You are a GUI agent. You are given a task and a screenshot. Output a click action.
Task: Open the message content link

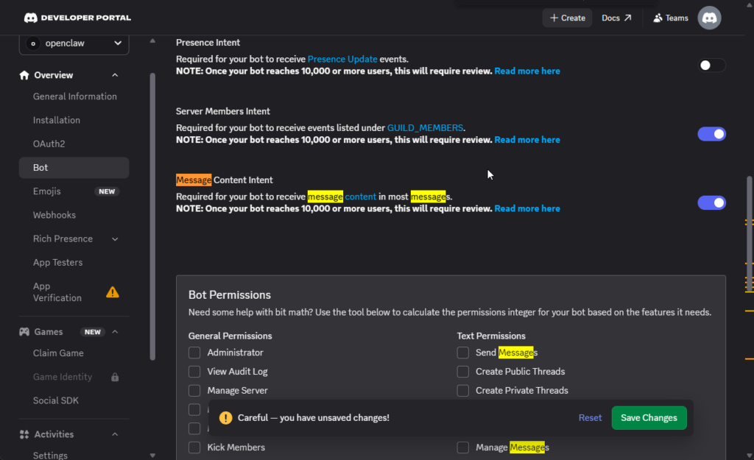[342, 197]
